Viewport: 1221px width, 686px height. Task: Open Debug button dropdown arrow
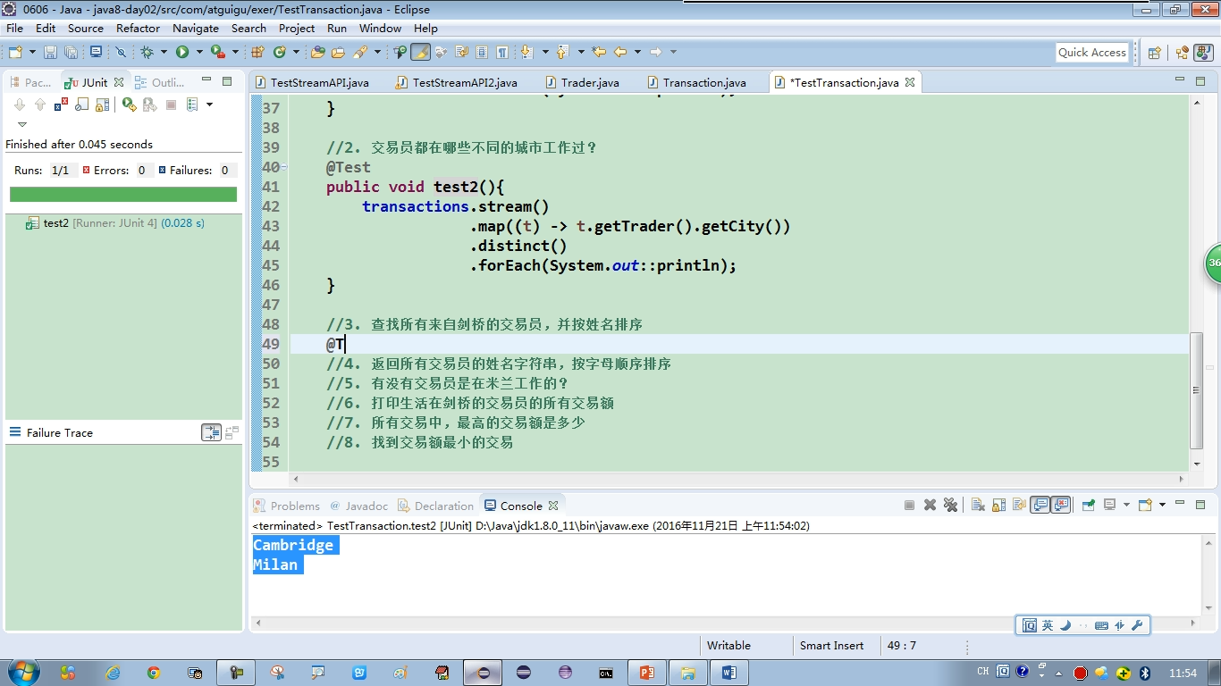164,53
